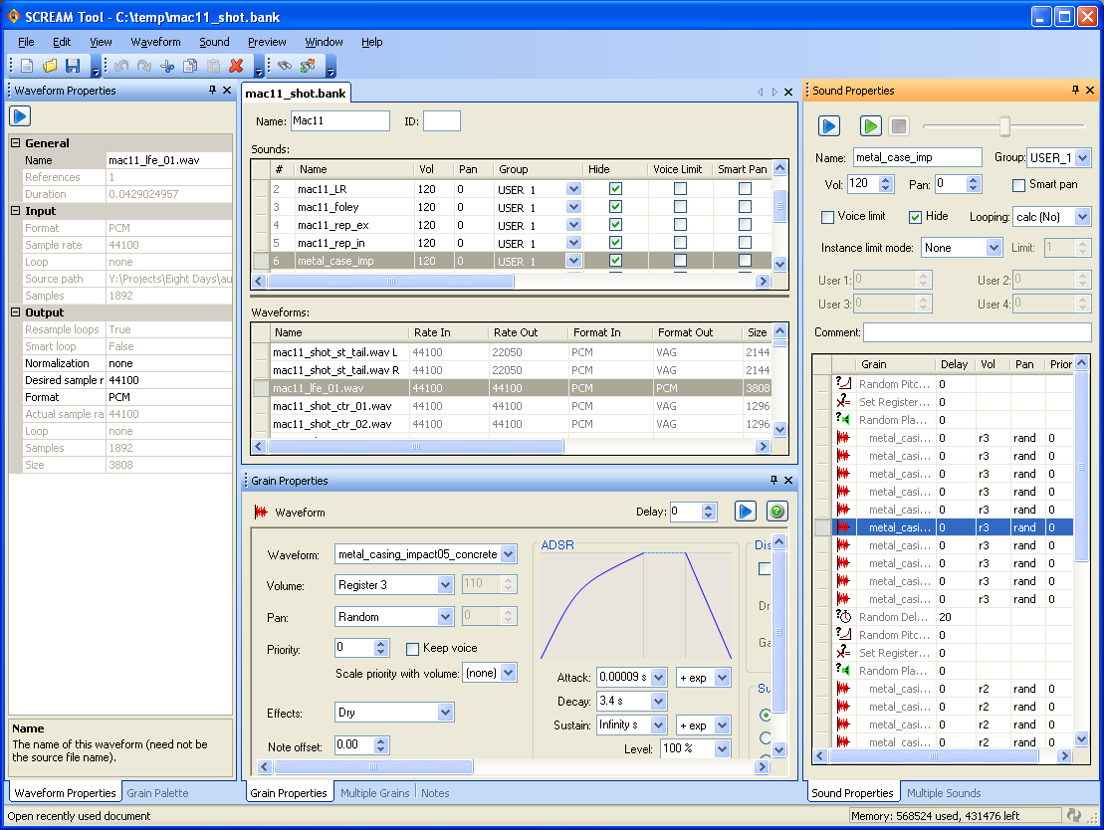Open the Looping dropdown
Image resolution: width=1104 pixels, height=830 pixels.
point(1083,217)
